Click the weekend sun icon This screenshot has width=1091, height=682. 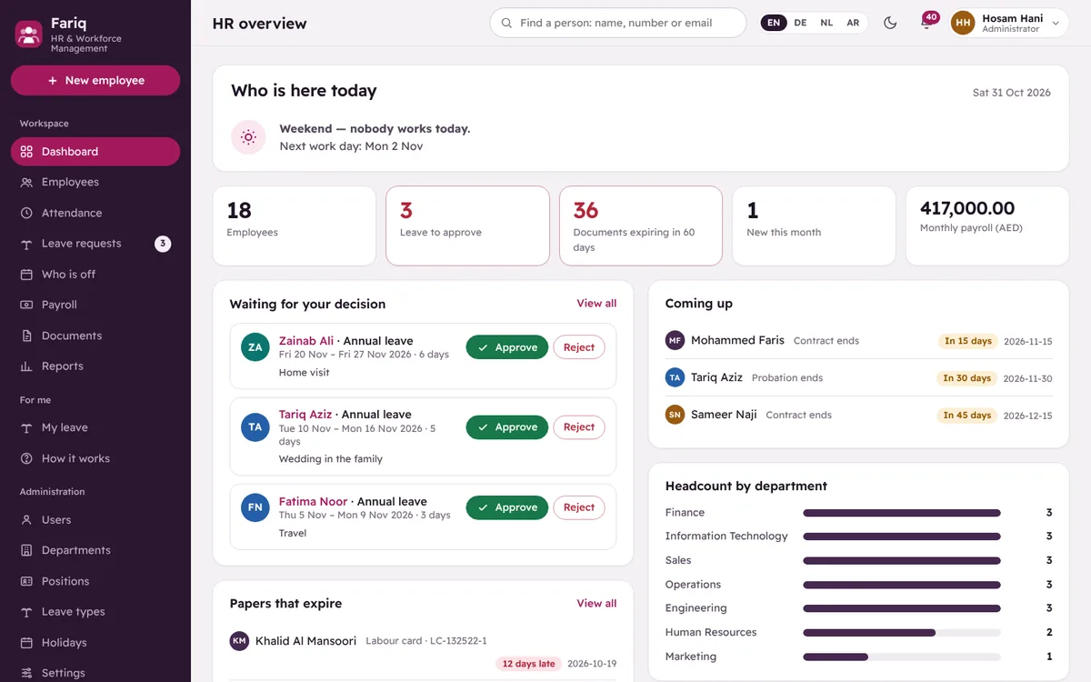point(248,137)
